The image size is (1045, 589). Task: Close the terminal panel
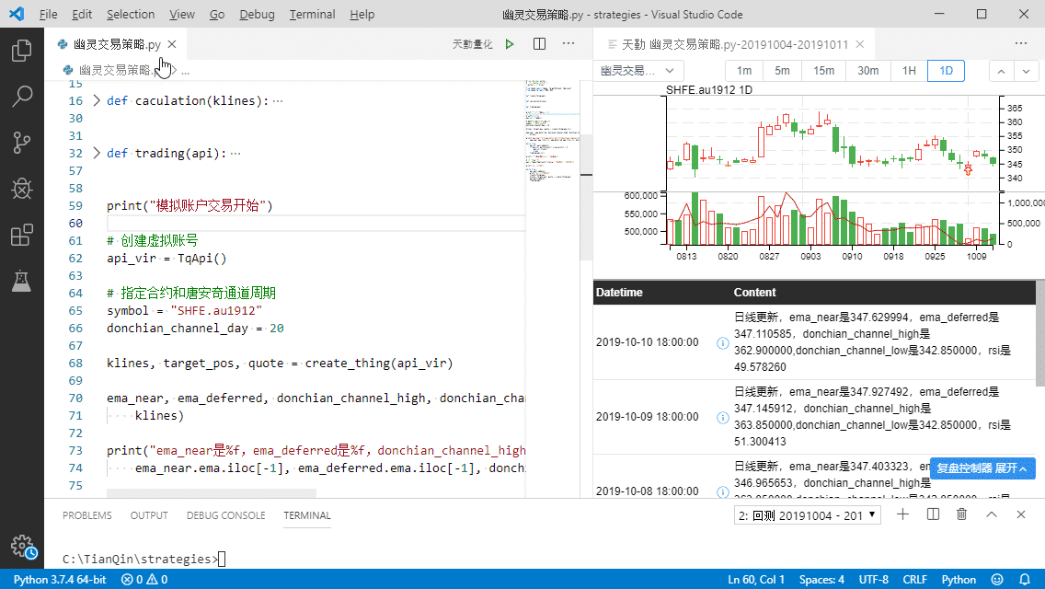pos(1021,514)
